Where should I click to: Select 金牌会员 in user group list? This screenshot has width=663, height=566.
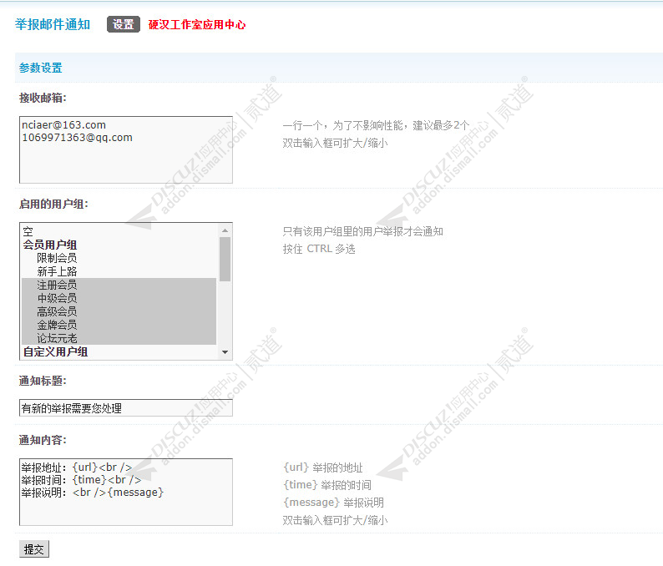[x=119, y=325]
